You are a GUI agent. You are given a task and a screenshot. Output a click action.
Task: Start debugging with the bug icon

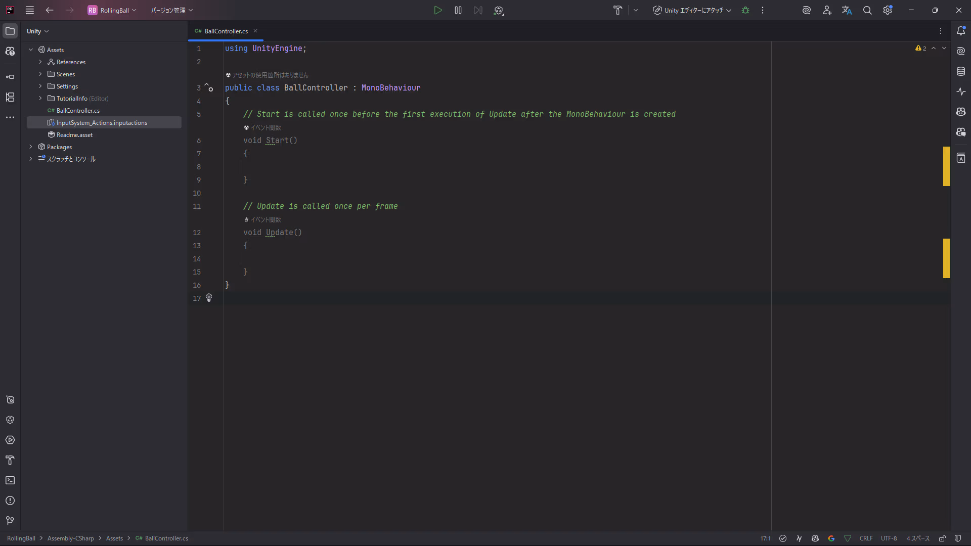point(745,10)
